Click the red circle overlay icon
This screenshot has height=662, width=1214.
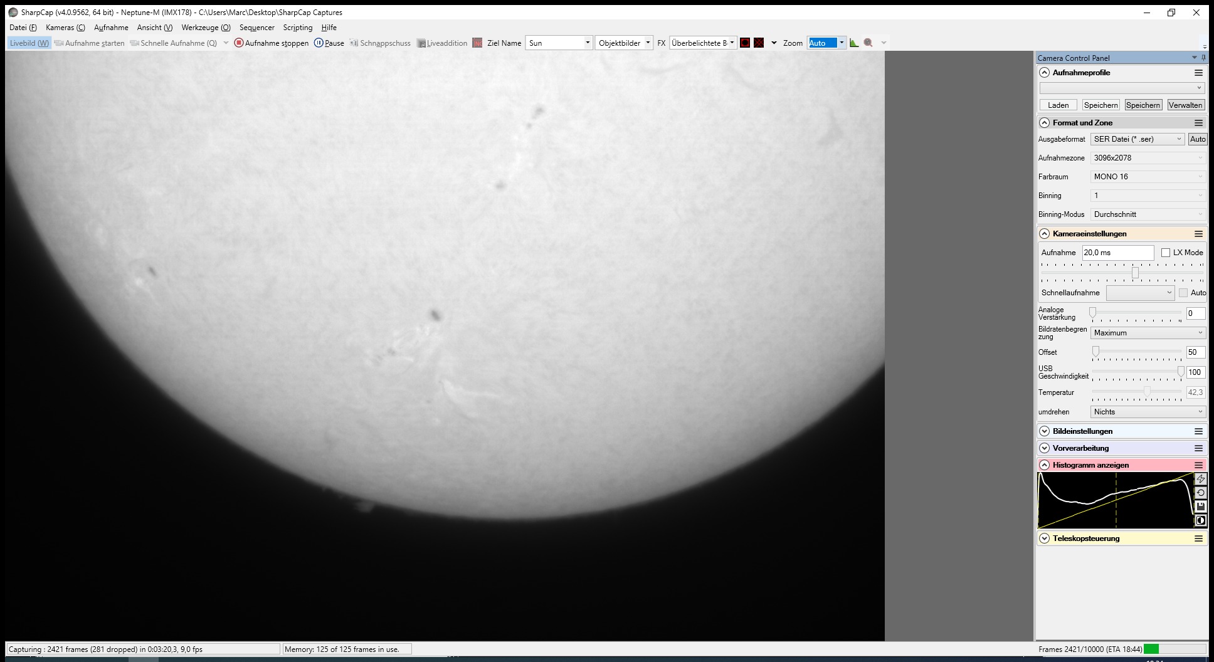(x=745, y=43)
